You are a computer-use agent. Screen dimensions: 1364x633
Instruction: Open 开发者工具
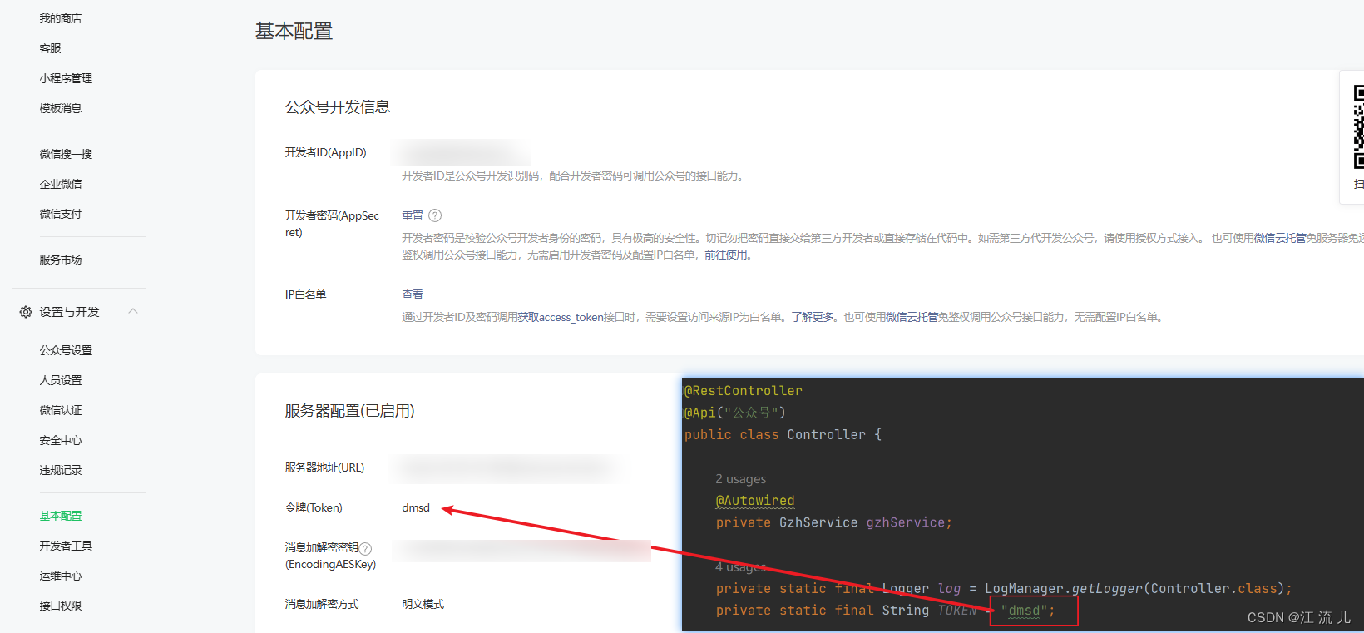66,546
